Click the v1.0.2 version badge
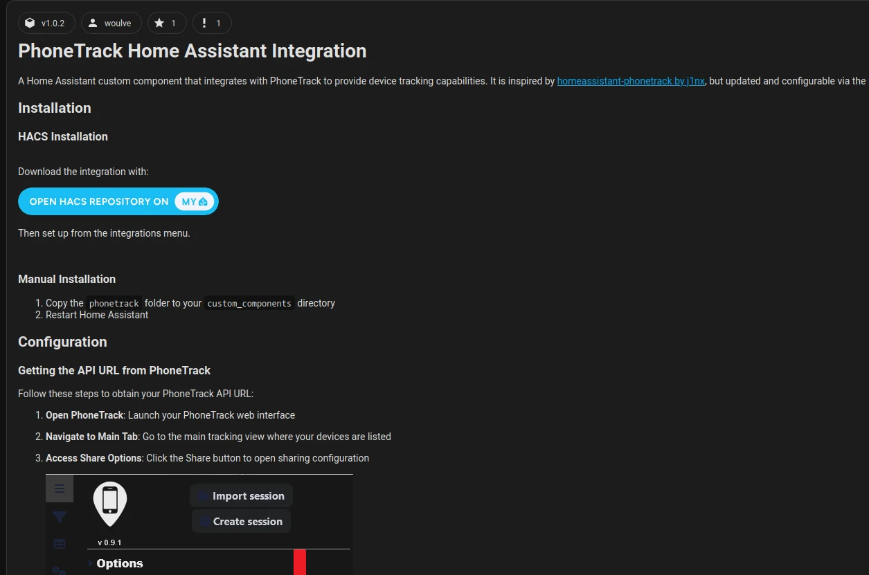The height and width of the screenshot is (575, 869). [x=46, y=23]
